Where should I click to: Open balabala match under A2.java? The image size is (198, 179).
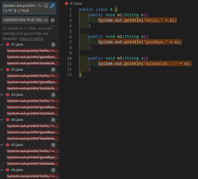click(x=33, y=88)
